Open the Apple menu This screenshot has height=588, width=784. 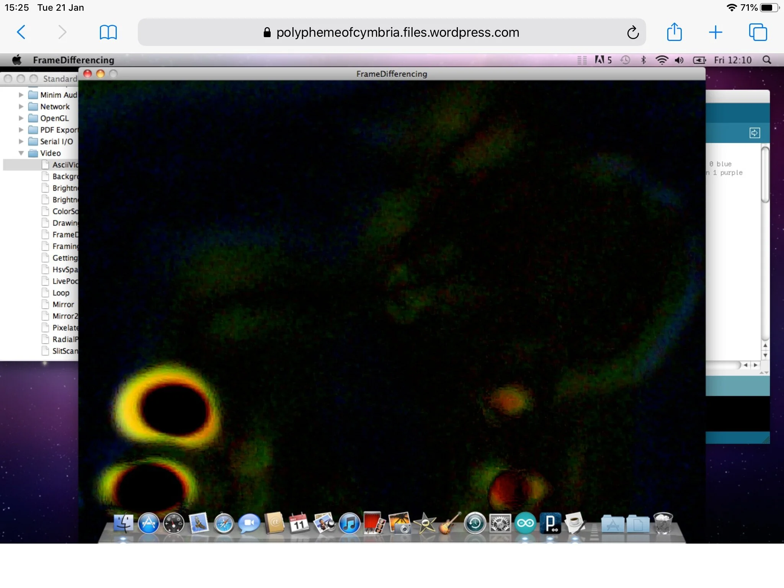[17, 60]
